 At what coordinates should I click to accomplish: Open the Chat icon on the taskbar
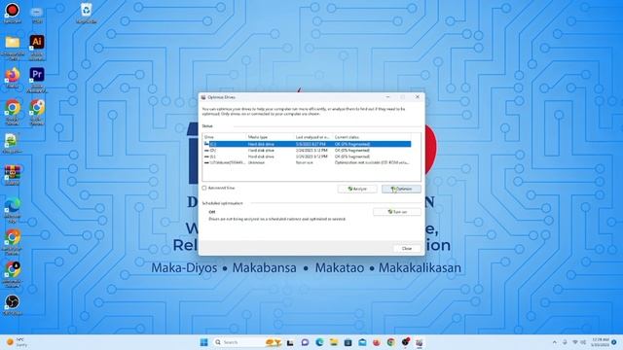pos(305,342)
